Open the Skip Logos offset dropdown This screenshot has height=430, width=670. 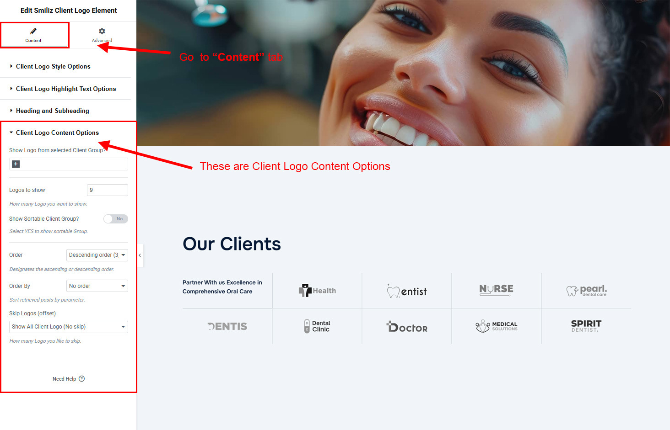click(69, 327)
